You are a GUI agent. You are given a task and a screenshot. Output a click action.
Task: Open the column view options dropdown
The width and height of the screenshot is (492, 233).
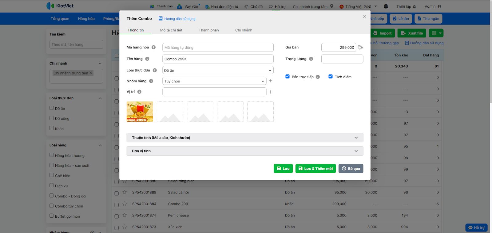point(436,33)
